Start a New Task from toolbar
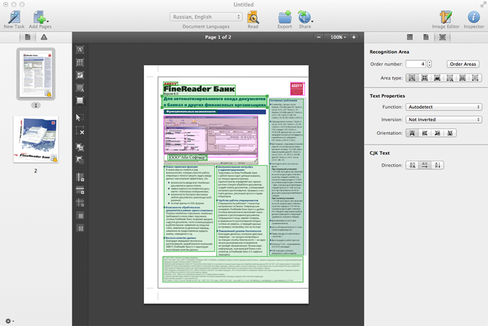 pyautogui.click(x=14, y=20)
